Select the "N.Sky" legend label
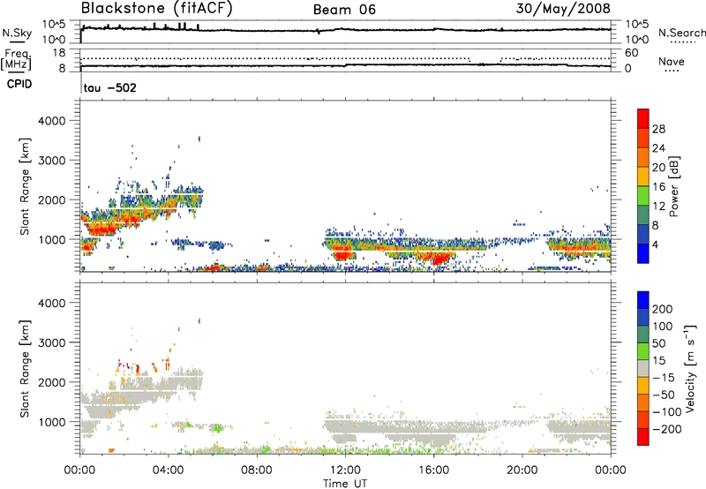This screenshot has height=489, width=706. coord(17,33)
